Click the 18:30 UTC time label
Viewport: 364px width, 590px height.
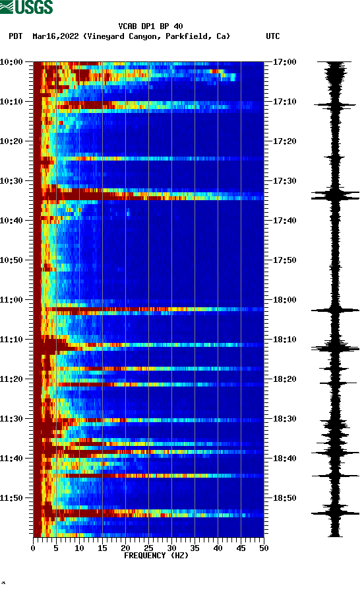(x=284, y=419)
